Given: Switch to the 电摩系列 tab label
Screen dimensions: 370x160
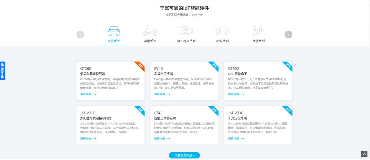Looking at the screenshot, I should pos(150,41).
